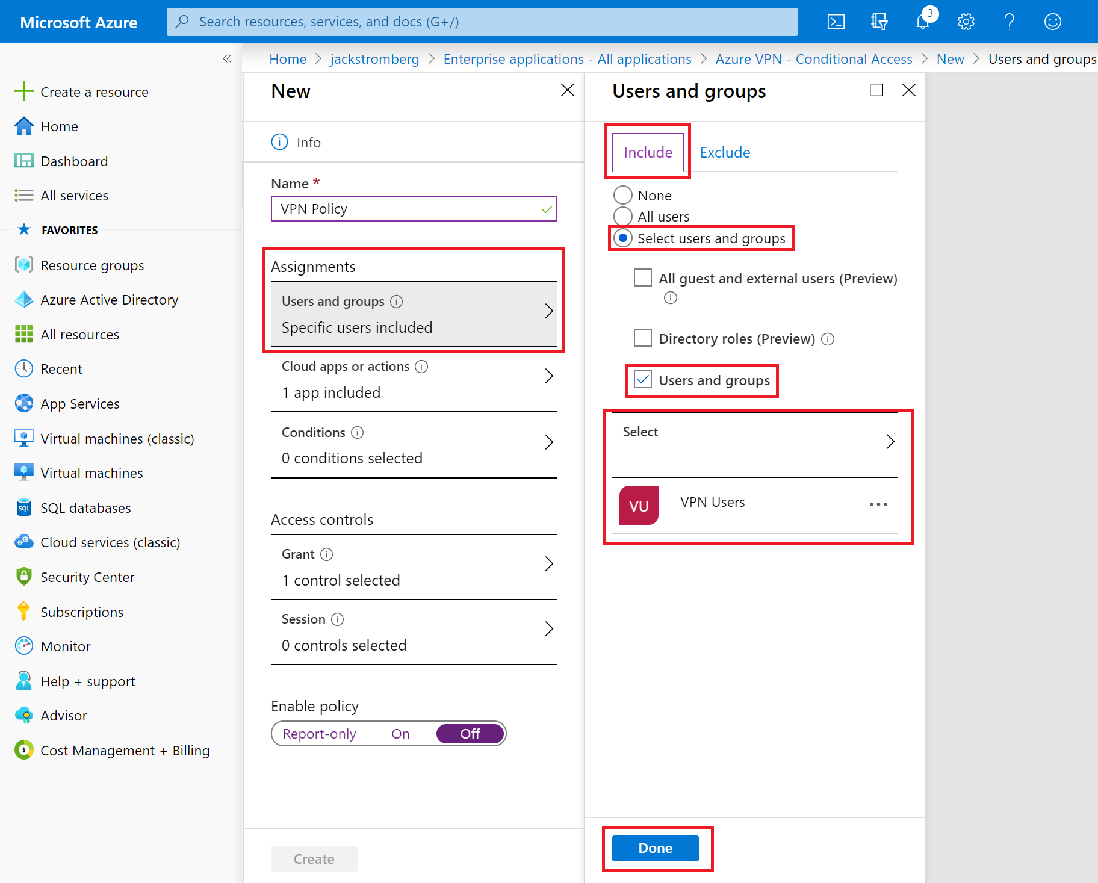Select the None radio button
The width and height of the screenshot is (1098, 883).
(622, 195)
